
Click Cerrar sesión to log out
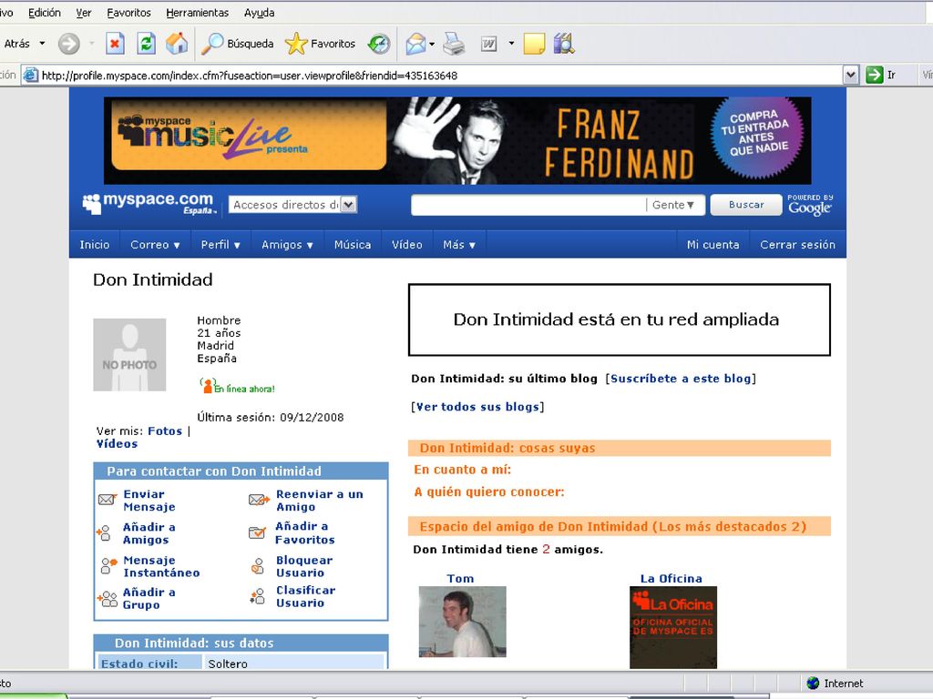[797, 245]
